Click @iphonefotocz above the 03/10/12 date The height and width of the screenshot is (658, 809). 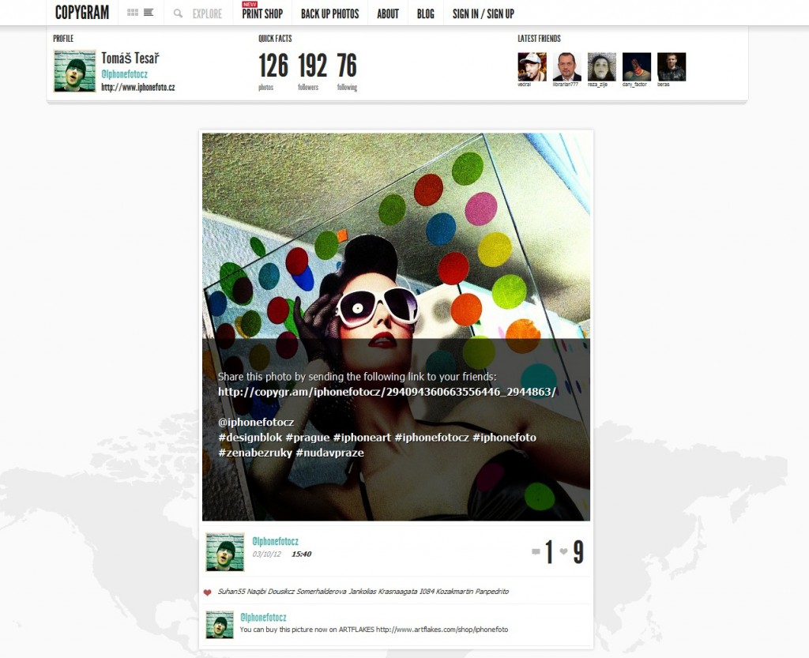coord(275,541)
